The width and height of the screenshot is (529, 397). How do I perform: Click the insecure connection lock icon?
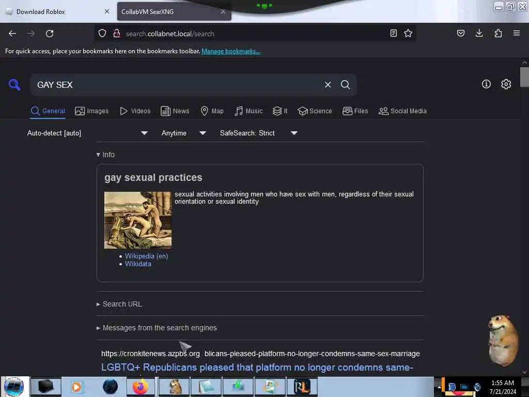[117, 34]
